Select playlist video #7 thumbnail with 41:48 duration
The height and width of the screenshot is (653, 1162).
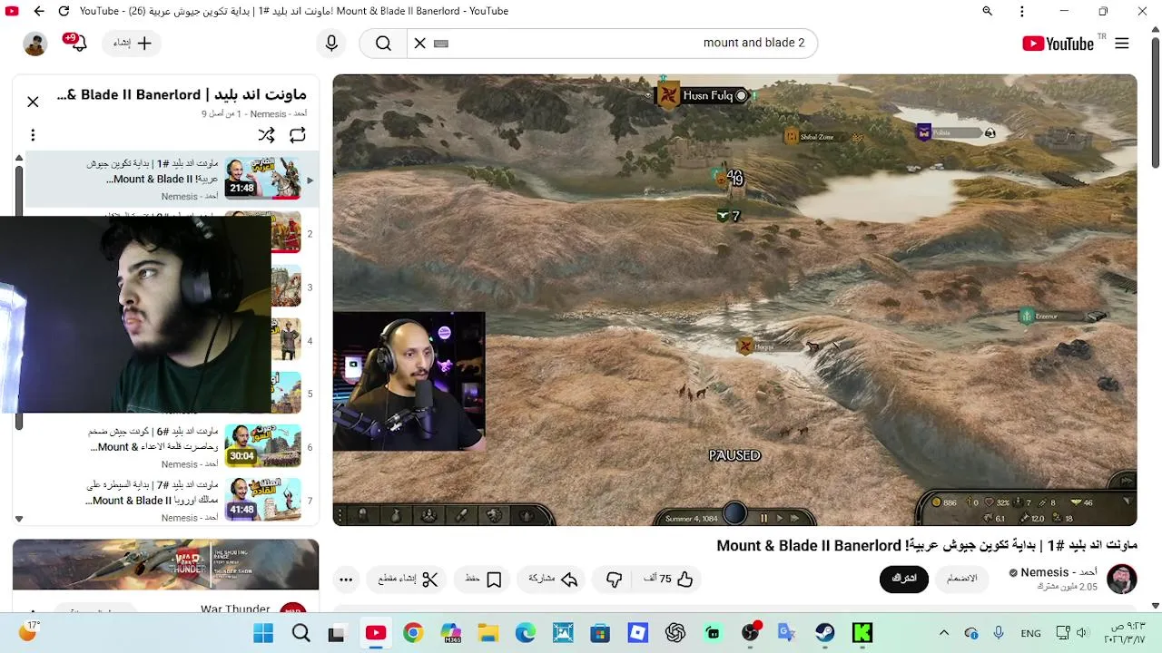click(262, 499)
